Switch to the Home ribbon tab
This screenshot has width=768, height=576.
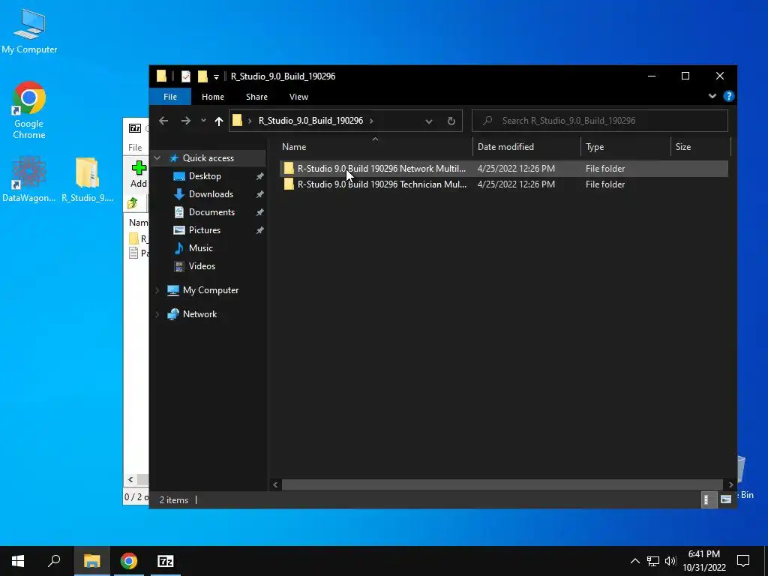(x=212, y=97)
